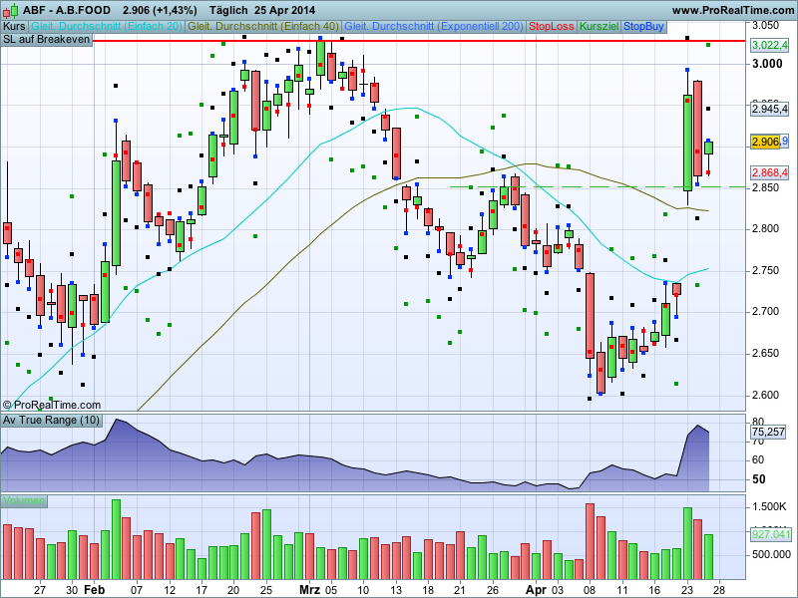Click the 3.022,4 price tag
Image resolution: width=798 pixels, height=598 pixels.
click(769, 45)
